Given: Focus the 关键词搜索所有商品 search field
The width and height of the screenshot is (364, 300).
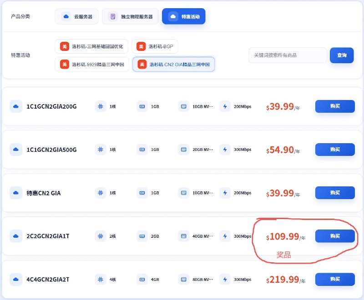Looking at the screenshot, I should click(x=288, y=55).
